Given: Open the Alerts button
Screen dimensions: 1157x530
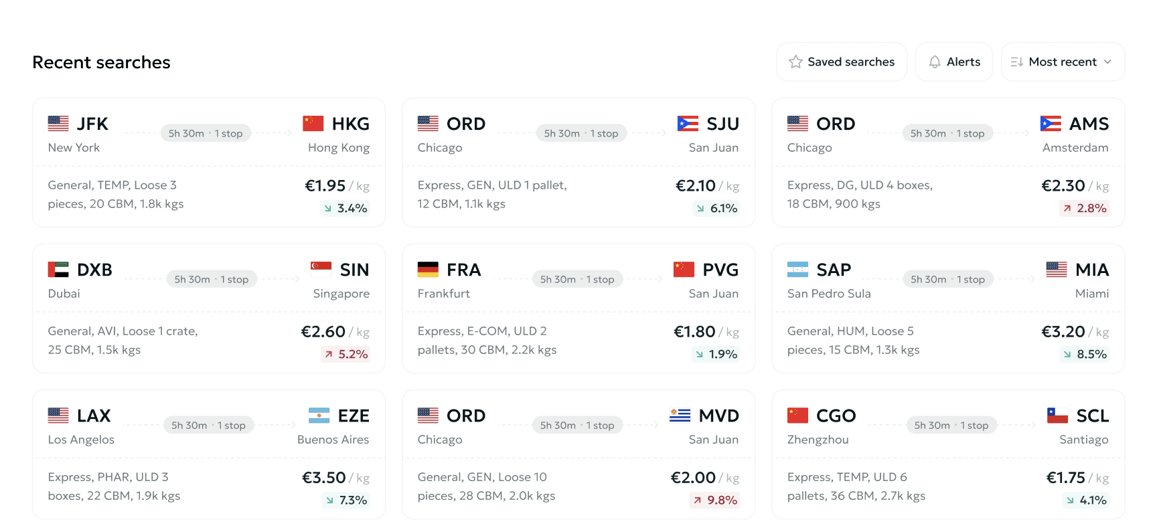Looking at the screenshot, I should click(954, 62).
